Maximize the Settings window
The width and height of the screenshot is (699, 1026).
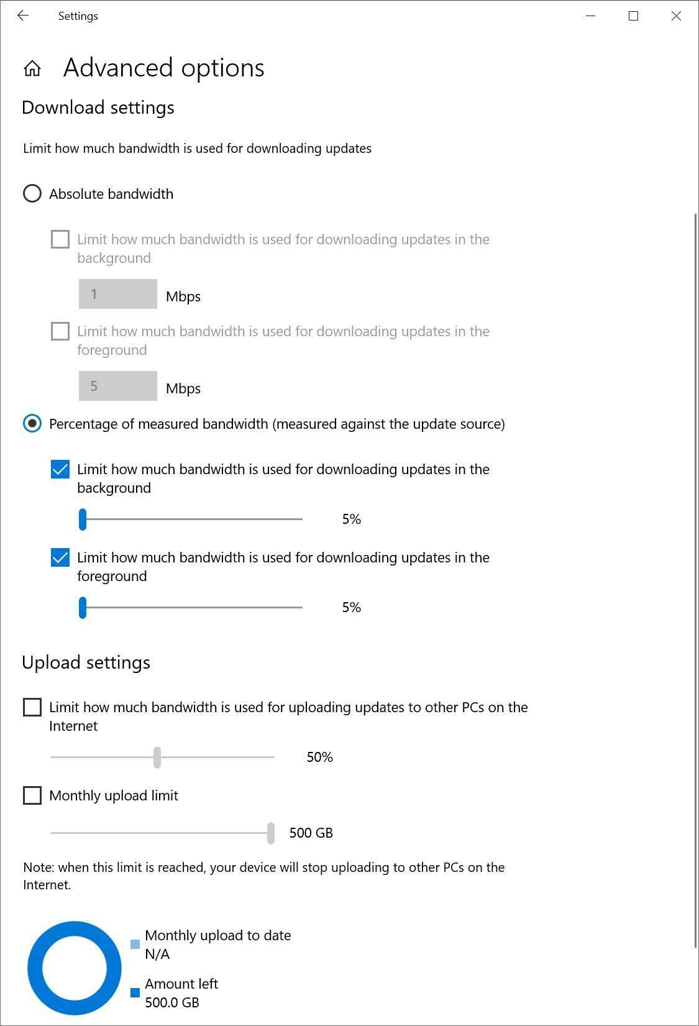pyautogui.click(x=633, y=16)
